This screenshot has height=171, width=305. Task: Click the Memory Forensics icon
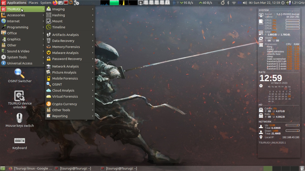point(49,47)
